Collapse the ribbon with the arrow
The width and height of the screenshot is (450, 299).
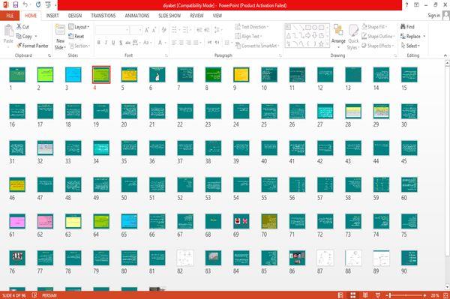pyautogui.click(x=445, y=55)
